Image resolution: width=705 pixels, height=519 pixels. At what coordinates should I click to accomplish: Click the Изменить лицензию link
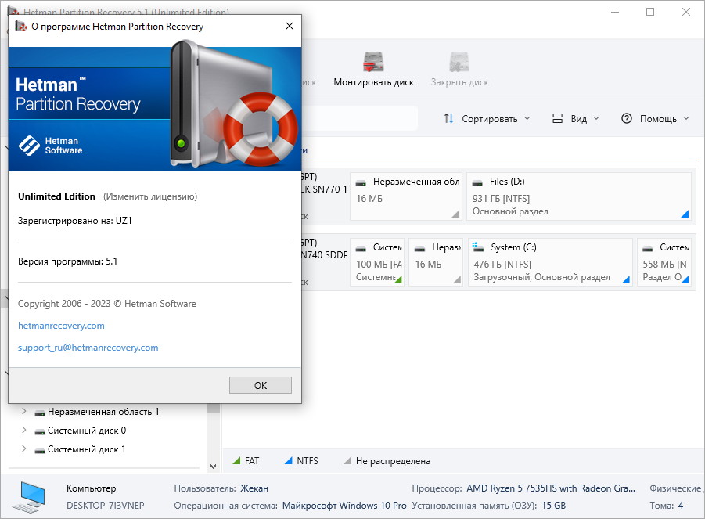(x=150, y=196)
